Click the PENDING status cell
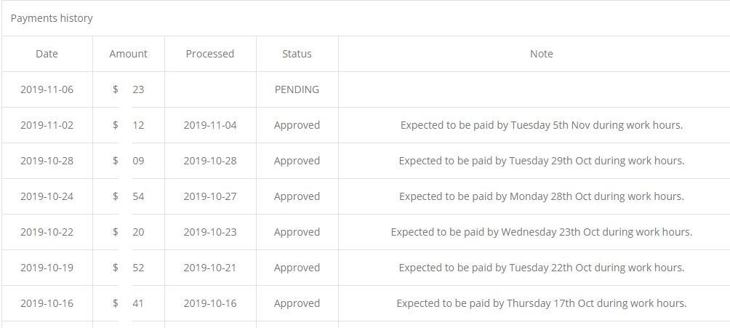 tap(297, 89)
